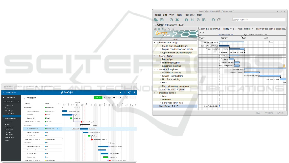Click the new task clock icon

171,20
